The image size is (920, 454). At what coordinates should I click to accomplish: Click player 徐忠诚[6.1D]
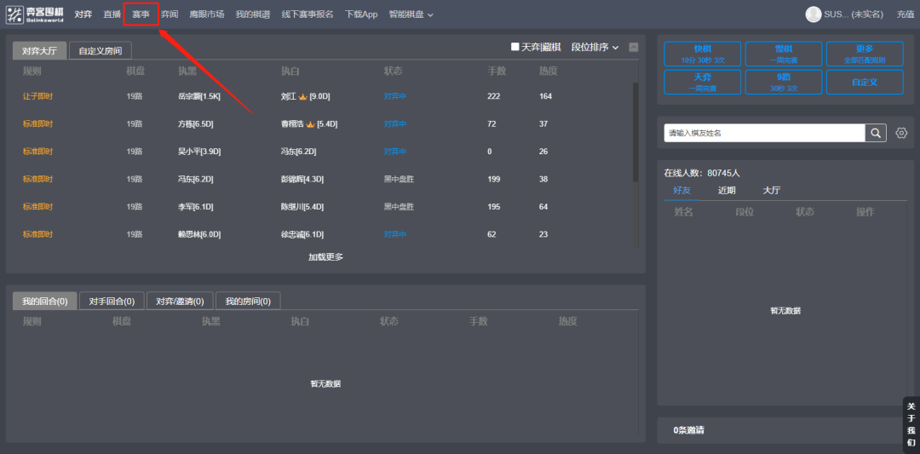tap(302, 234)
